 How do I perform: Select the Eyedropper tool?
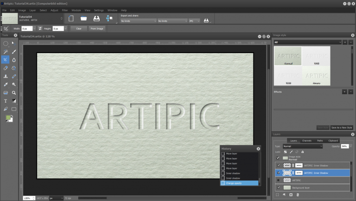click(6, 85)
